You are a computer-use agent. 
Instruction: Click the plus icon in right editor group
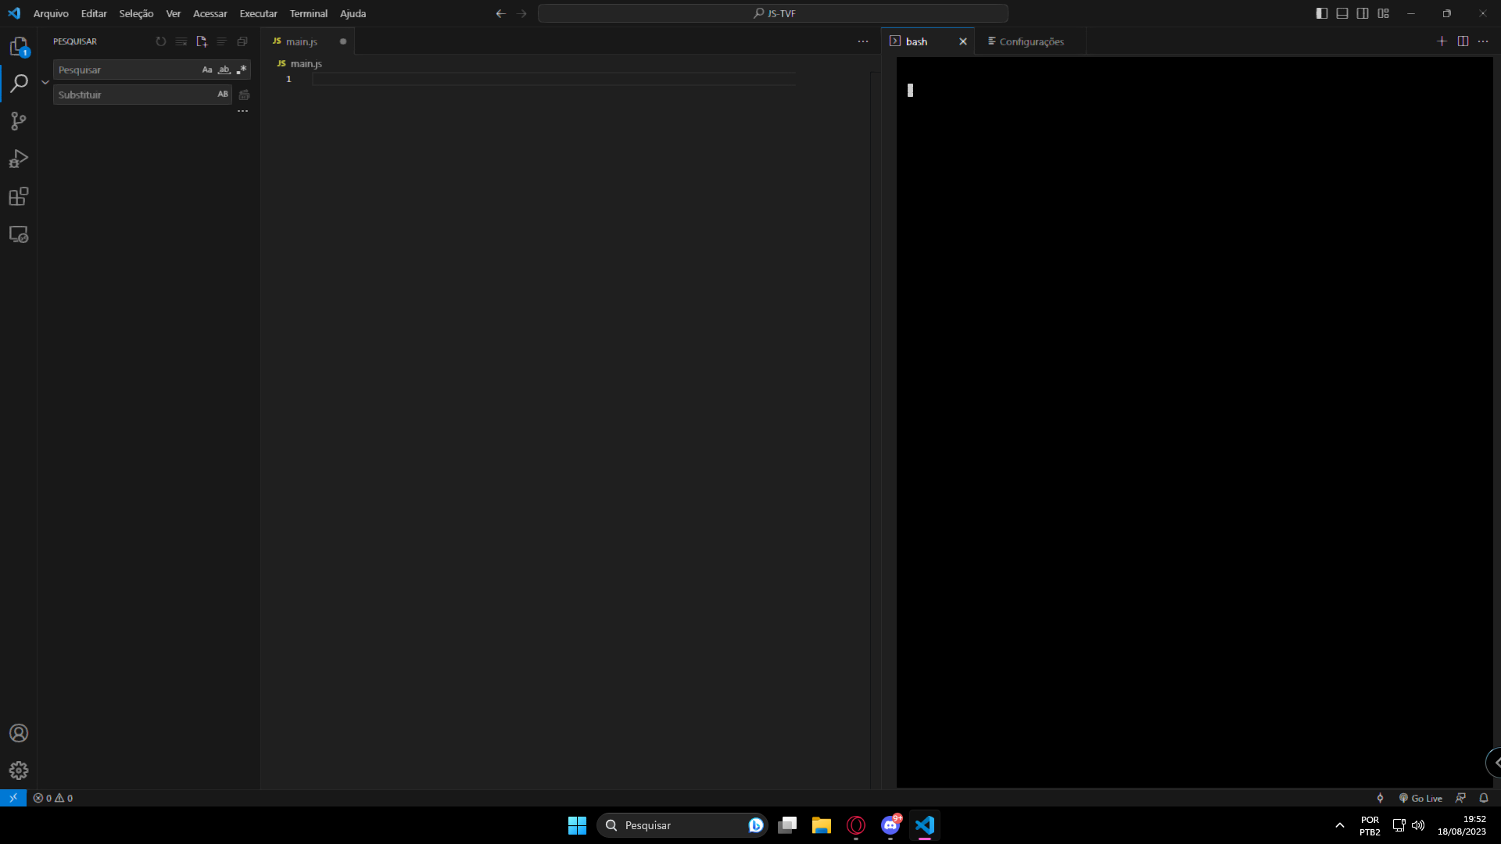[x=1442, y=41]
